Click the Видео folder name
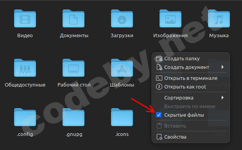The image size is (242, 150). (x=25, y=36)
